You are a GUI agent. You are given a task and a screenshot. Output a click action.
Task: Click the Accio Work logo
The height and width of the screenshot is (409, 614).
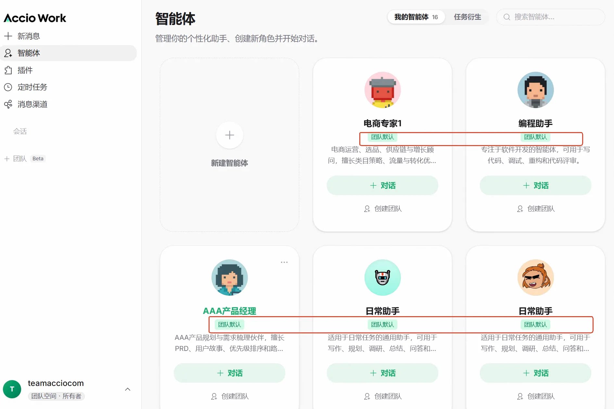pyautogui.click(x=35, y=18)
